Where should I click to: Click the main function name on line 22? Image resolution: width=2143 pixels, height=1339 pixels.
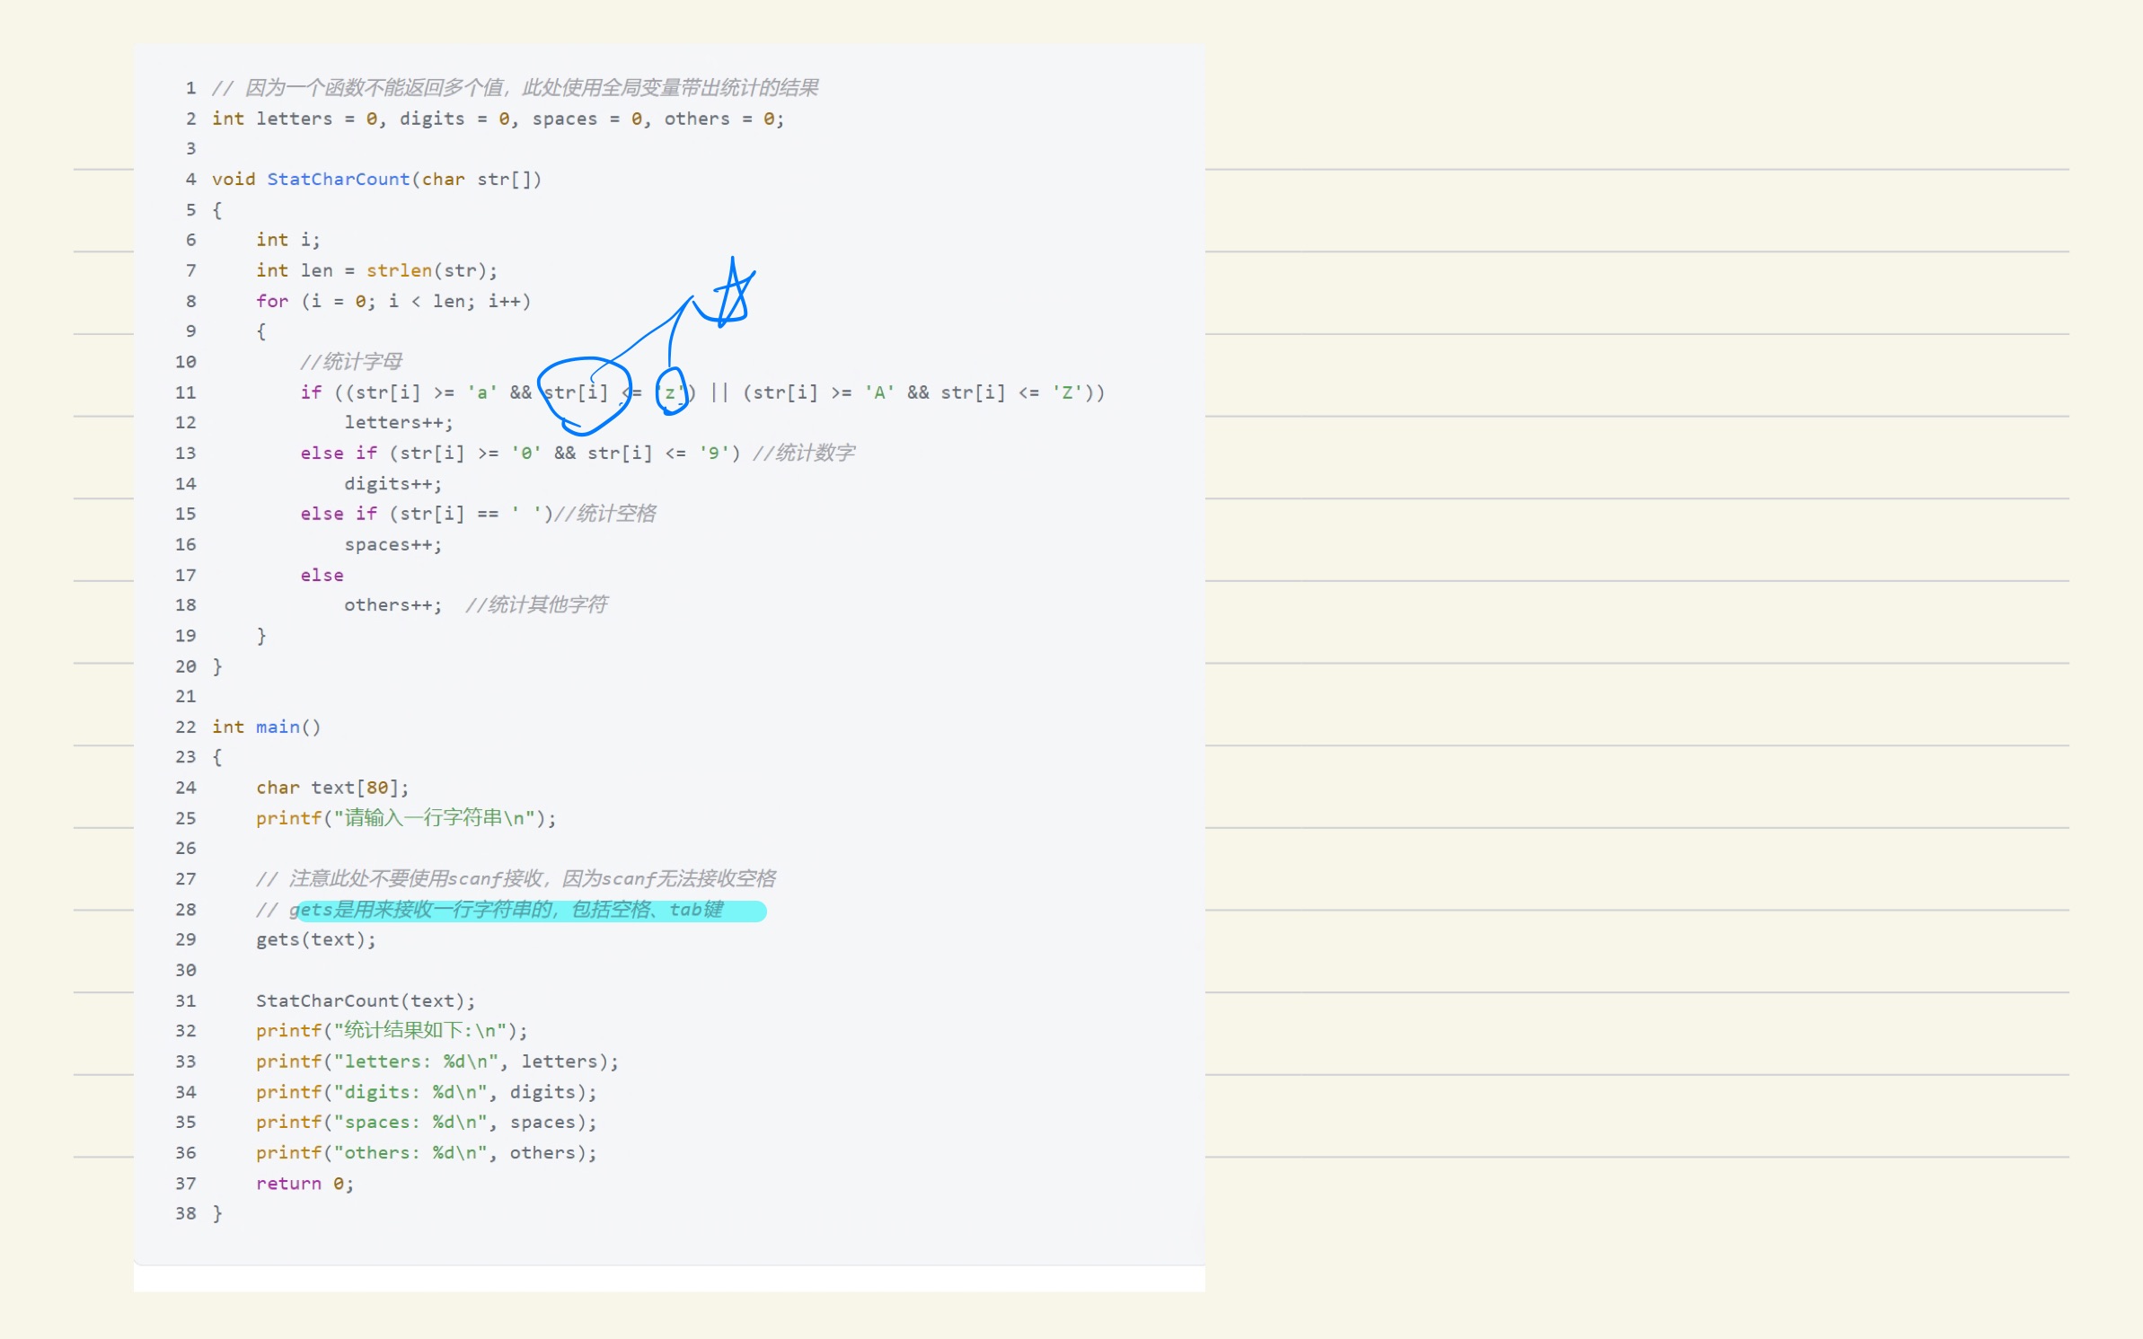coord(278,727)
